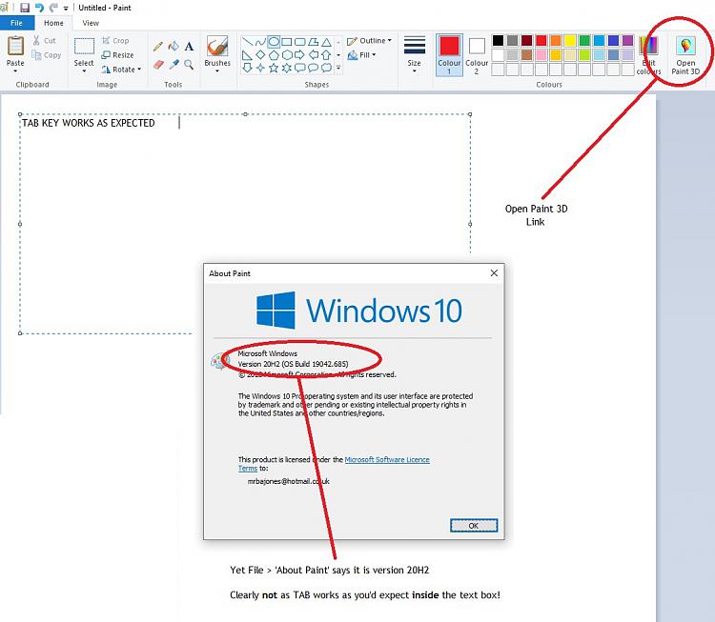Click Crop in Image group
This screenshot has width=715, height=622.
pos(115,41)
